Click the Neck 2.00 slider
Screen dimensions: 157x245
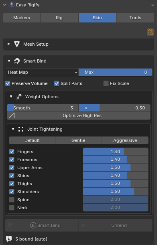116,207
